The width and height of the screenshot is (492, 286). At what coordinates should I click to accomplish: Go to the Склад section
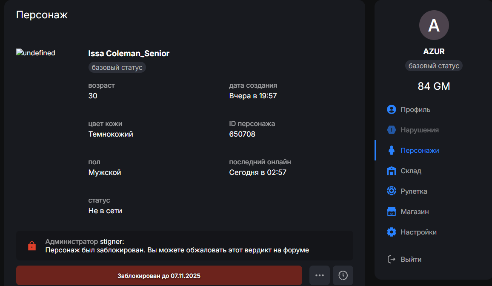click(411, 171)
